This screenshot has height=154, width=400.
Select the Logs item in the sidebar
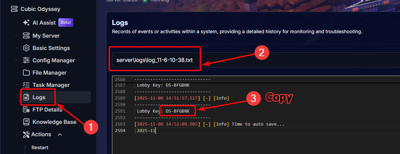tap(38, 97)
